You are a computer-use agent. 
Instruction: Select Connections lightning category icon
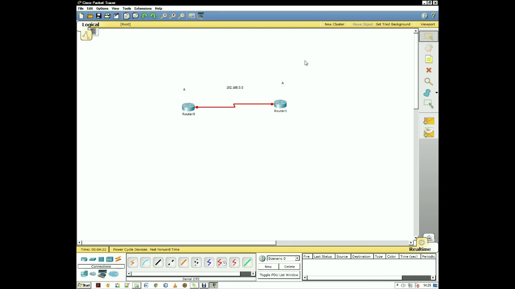tap(118, 259)
